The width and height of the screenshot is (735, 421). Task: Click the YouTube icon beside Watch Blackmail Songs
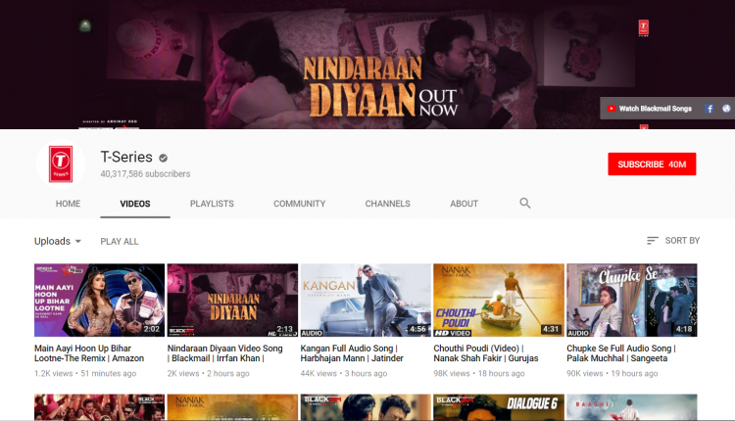click(612, 109)
